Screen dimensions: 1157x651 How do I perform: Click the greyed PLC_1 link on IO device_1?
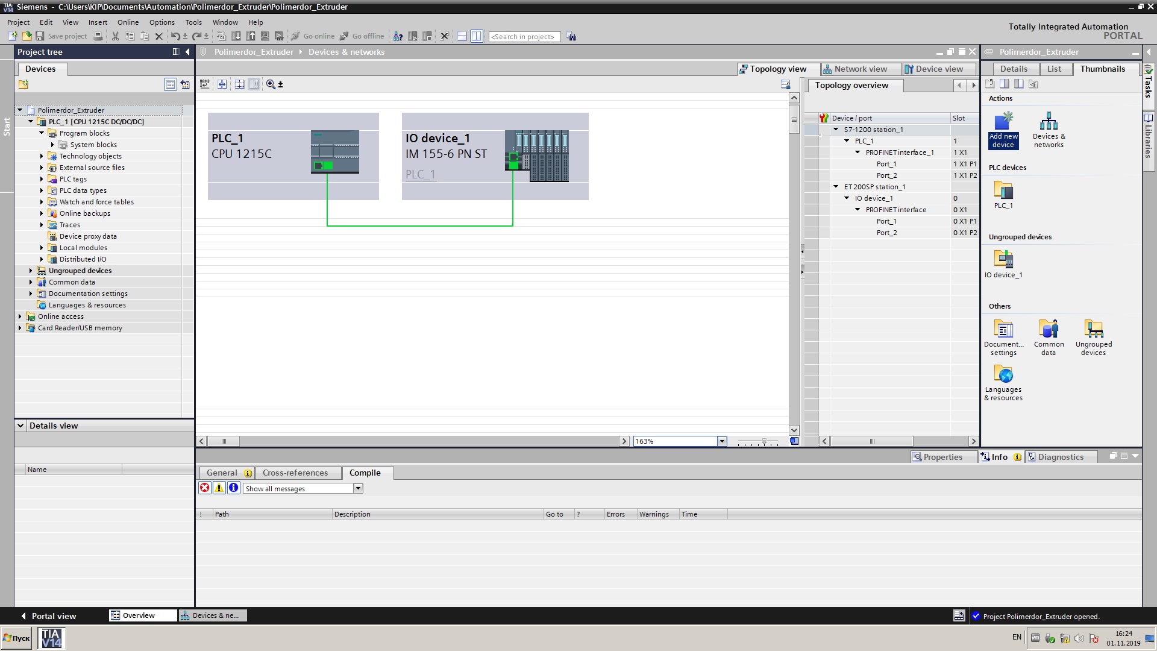(420, 174)
